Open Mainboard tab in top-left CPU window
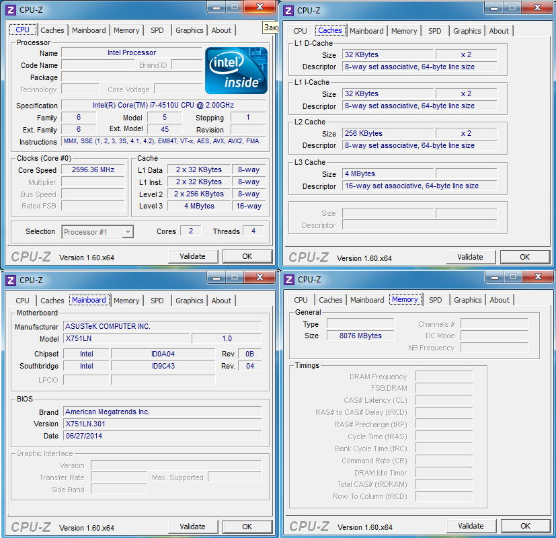The width and height of the screenshot is (556, 538). [x=89, y=30]
